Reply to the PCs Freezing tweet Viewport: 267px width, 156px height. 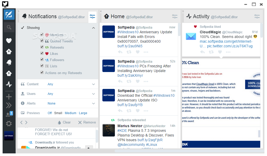(120, 81)
